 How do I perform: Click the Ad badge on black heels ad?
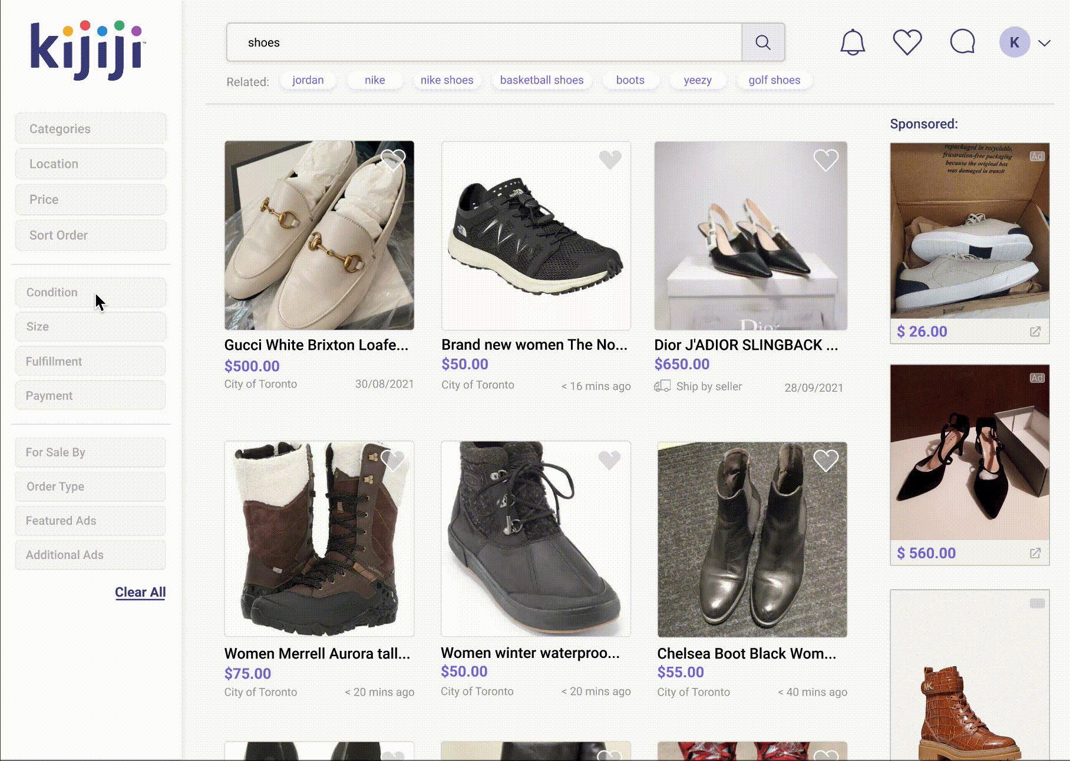(x=1037, y=378)
